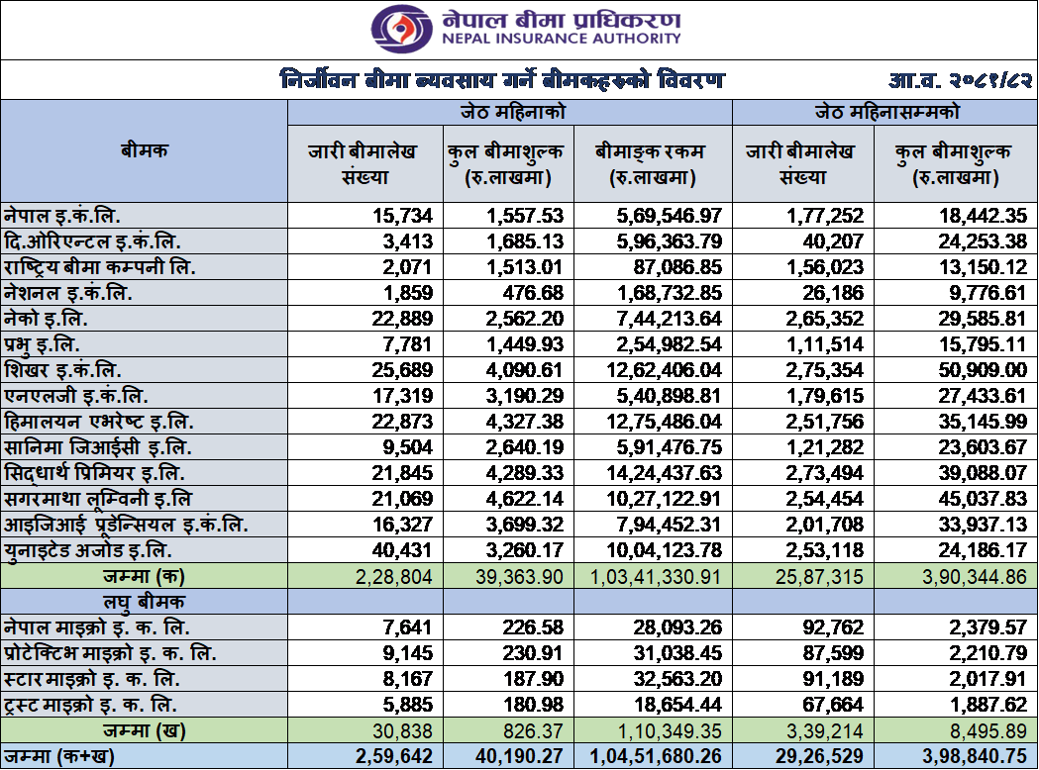The height and width of the screenshot is (770, 1039).
Task: Click row label युनाइटेड अजोड इ.लि.
Action: pos(88,551)
